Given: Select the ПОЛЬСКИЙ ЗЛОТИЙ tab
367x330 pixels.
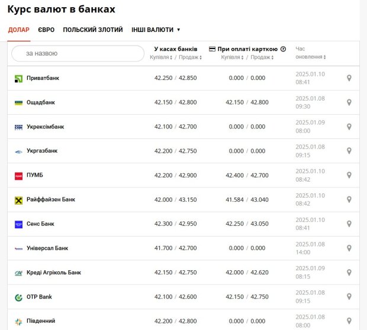Looking at the screenshot, I should coord(93,30).
